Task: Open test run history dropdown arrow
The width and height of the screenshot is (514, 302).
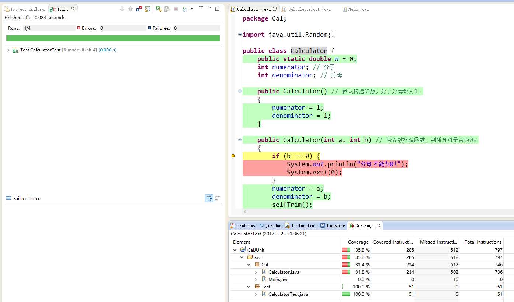Action: coord(192,9)
